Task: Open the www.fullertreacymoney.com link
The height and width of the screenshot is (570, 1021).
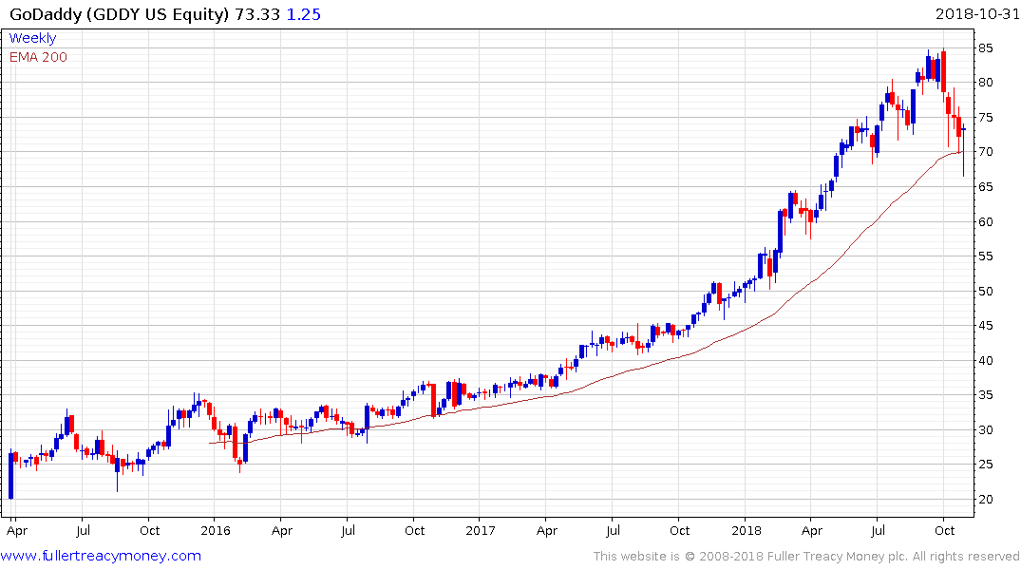Action: tap(101, 556)
